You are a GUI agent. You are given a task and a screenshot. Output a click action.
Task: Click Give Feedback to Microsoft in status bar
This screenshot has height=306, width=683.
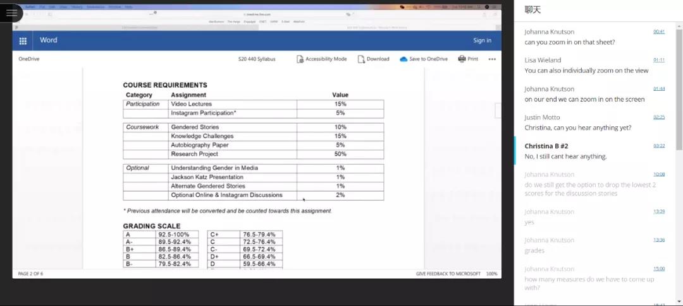[x=448, y=274]
